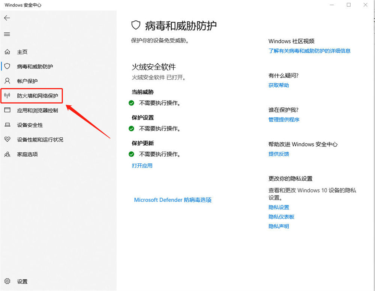Screen dimensions: 375x291
Task: Click the 获取帮助 link
Action: [x=279, y=85]
